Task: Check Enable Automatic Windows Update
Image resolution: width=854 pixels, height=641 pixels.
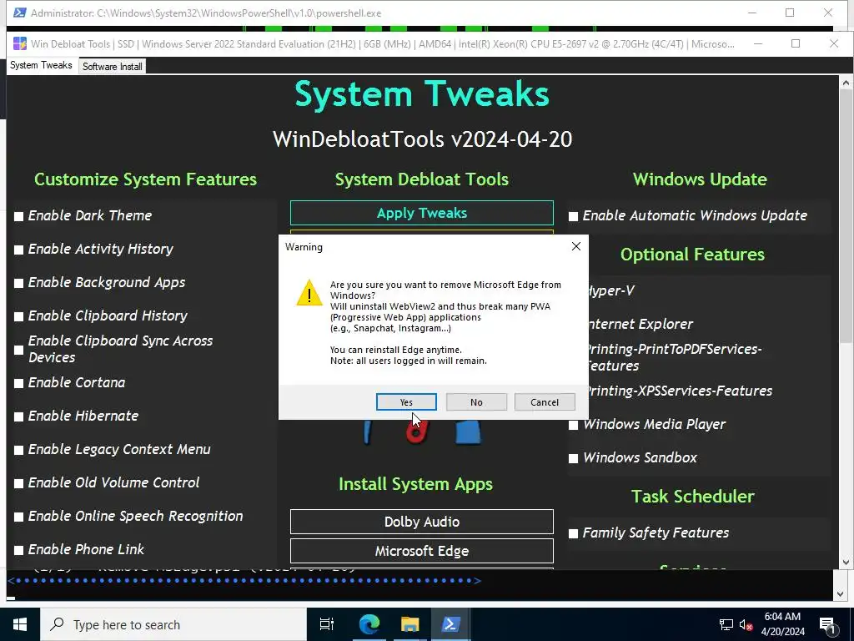Action: pos(574,216)
